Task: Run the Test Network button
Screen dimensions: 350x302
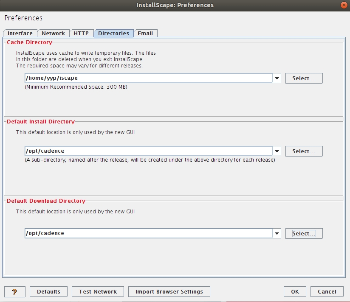Action: point(98,291)
